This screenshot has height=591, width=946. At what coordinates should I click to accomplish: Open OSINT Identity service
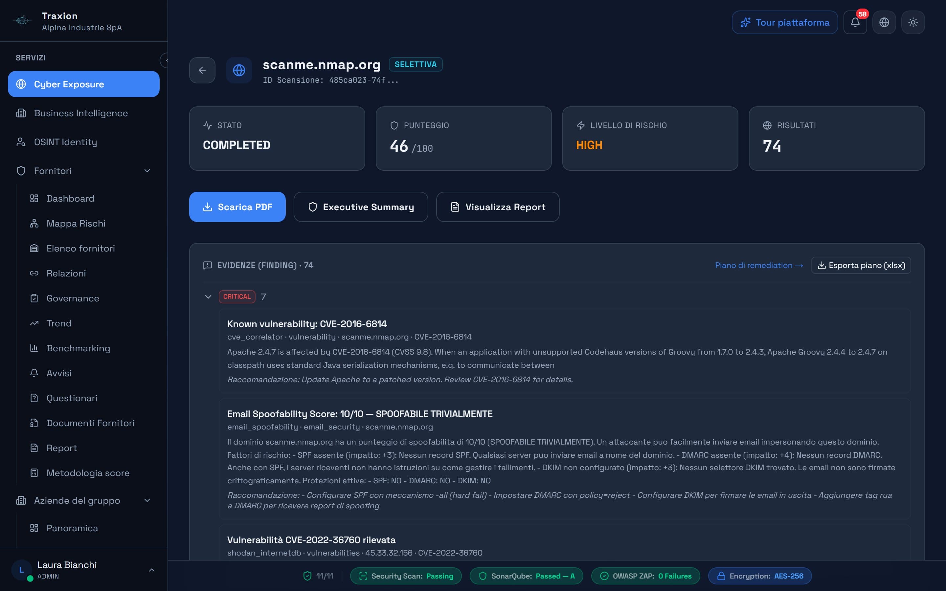[84, 142]
